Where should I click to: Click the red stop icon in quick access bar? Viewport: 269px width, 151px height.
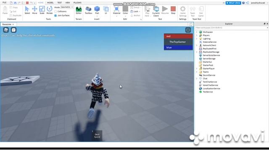pos(27,3)
